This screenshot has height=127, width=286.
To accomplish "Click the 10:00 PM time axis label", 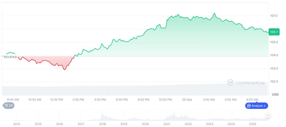I will pyautogui.click(x=165, y=100).
